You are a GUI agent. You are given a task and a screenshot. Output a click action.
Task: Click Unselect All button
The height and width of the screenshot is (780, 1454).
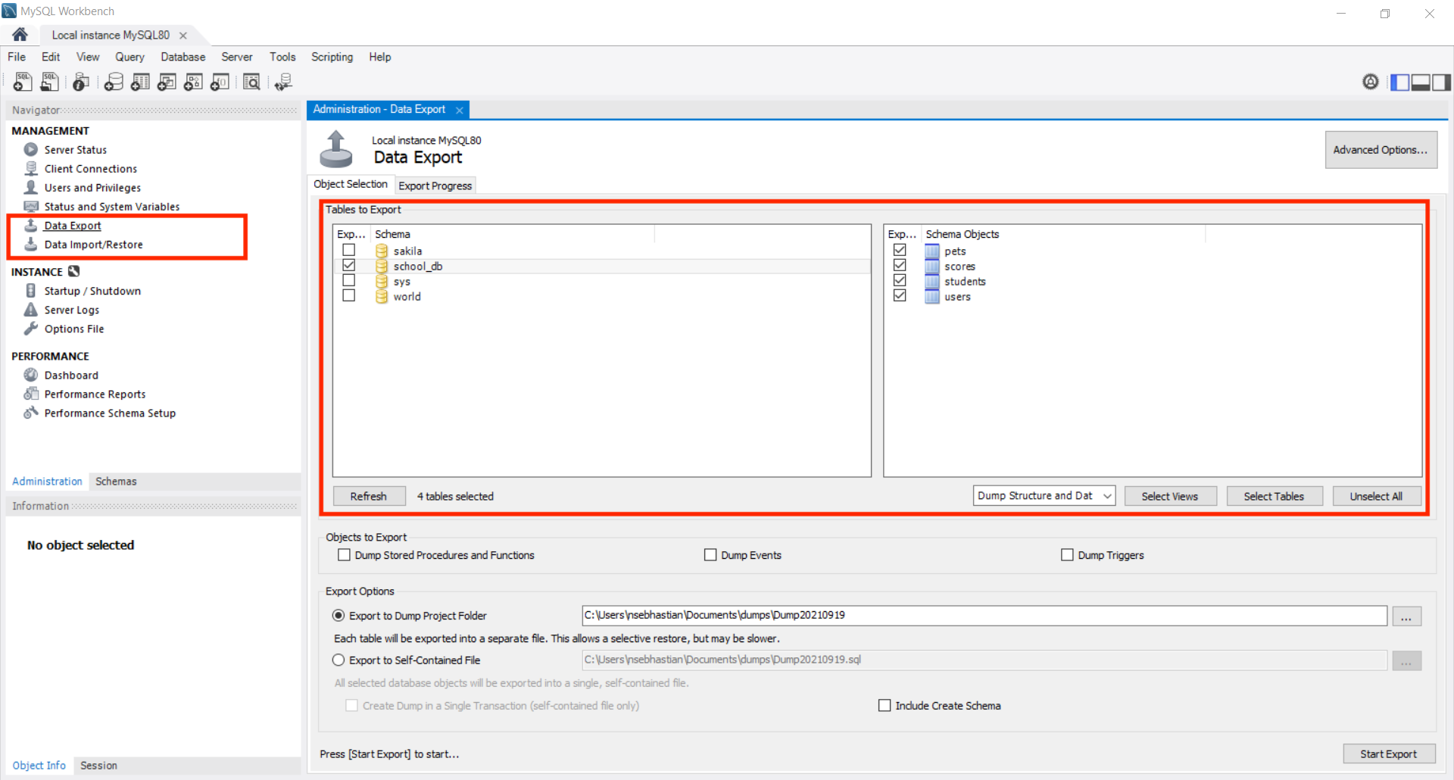click(1376, 496)
